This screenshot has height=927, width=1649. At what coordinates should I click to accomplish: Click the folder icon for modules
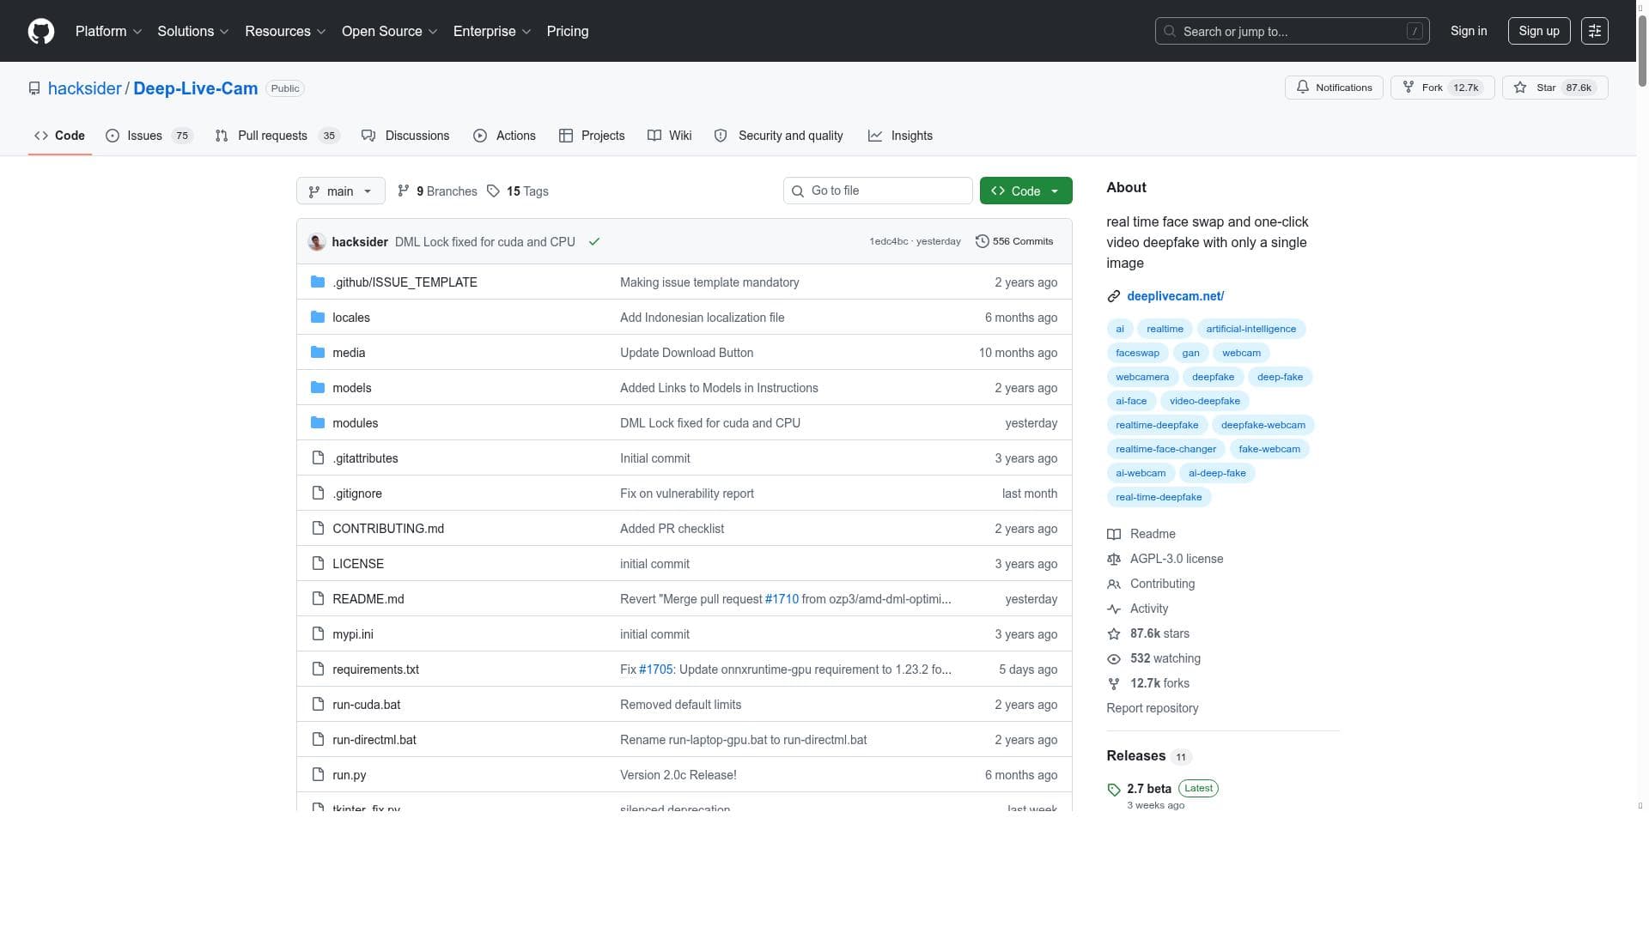click(x=318, y=423)
